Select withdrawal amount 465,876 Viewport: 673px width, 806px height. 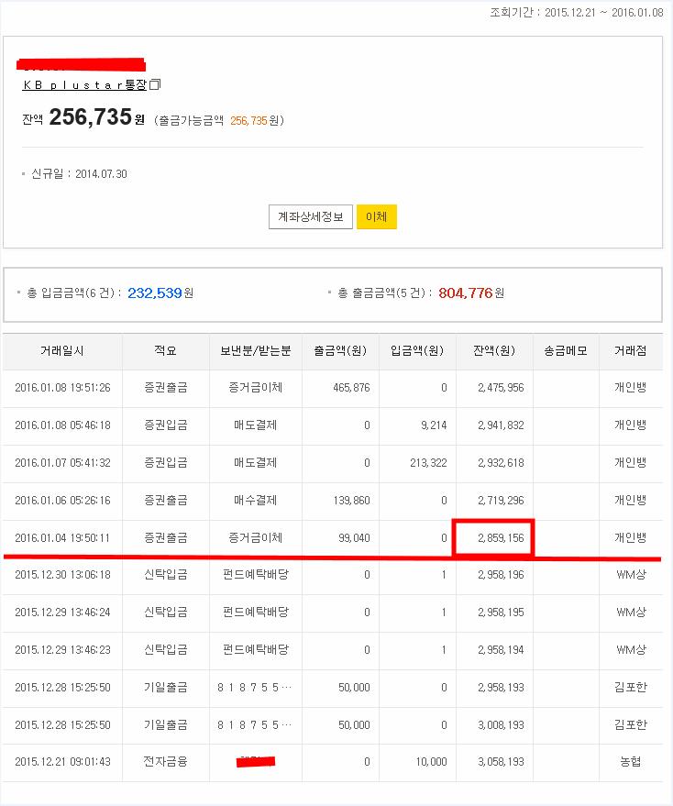352,388
